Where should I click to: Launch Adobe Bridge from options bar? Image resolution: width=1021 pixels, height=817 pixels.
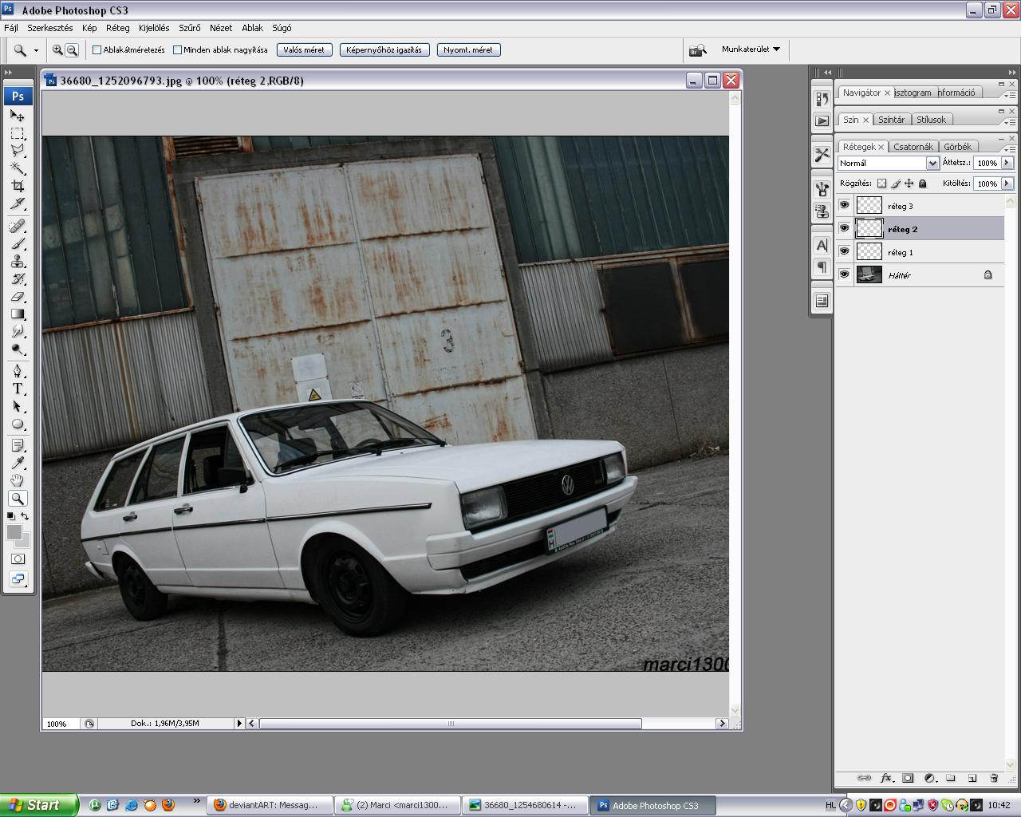click(x=697, y=49)
